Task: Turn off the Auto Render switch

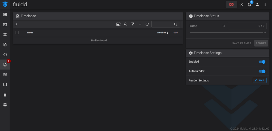Action: pyautogui.click(x=262, y=71)
